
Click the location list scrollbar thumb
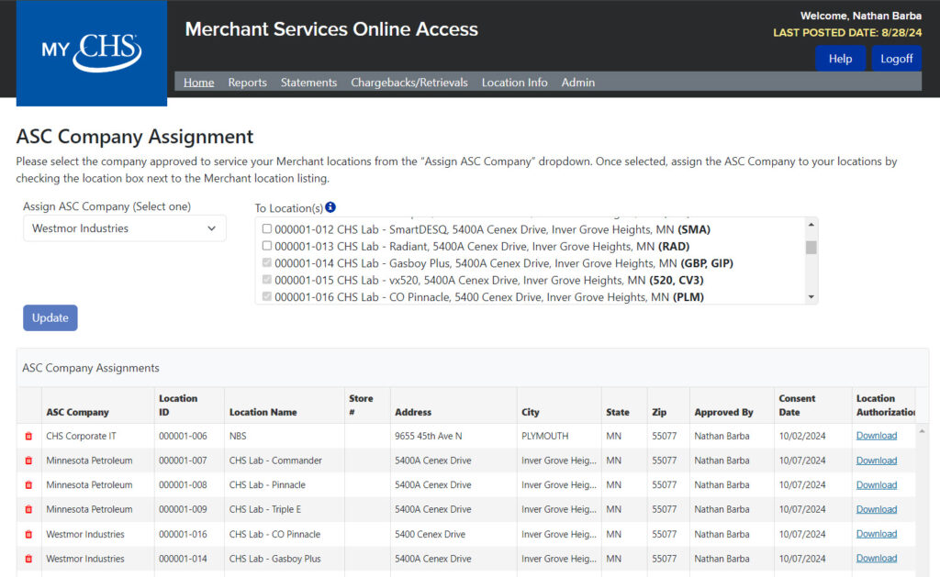click(811, 248)
